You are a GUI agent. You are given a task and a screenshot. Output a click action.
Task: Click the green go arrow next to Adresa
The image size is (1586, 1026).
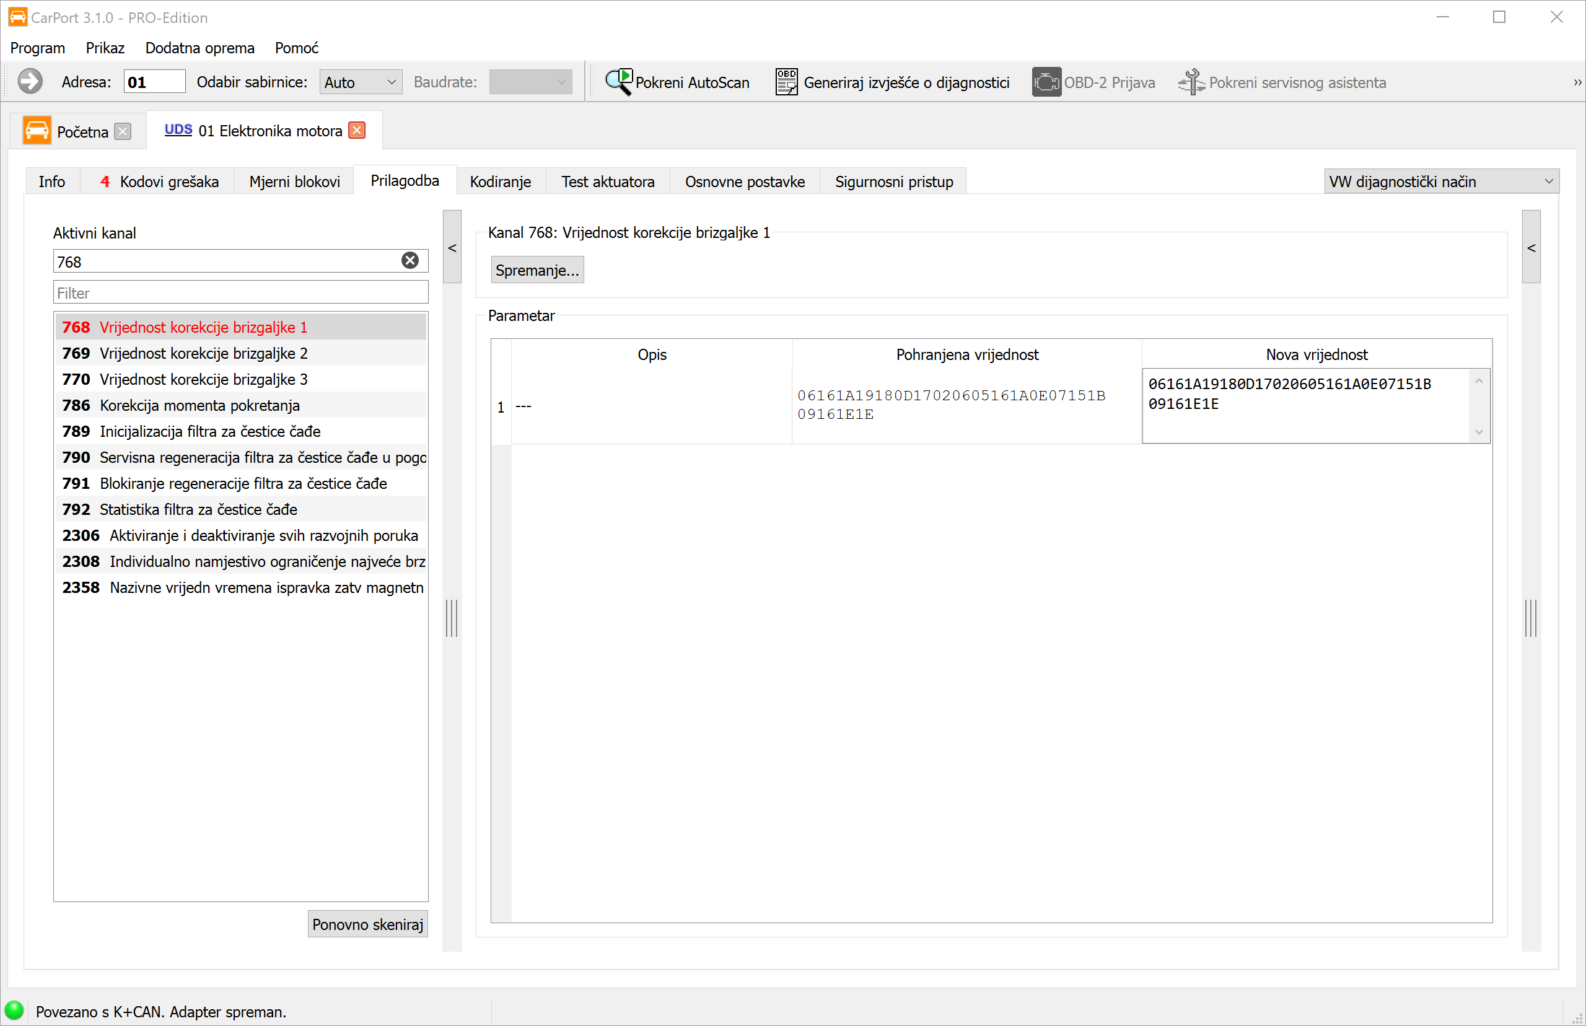pyautogui.click(x=30, y=82)
